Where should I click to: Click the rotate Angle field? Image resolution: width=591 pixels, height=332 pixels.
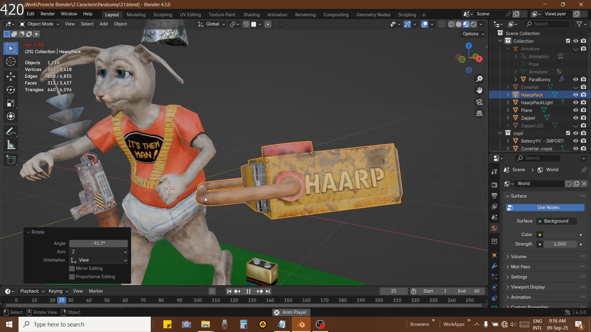tap(98, 243)
